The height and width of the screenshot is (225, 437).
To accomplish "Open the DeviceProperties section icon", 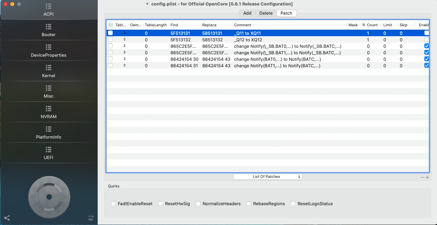I will [x=49, y=47].
